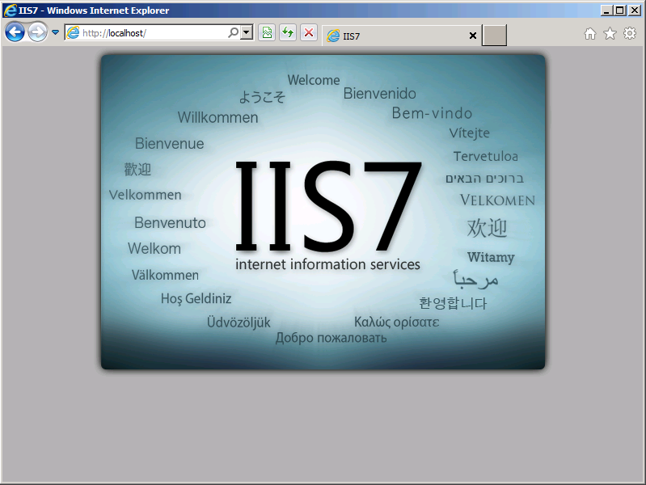The height and width of the screenshot is (485, 646).
Task: Close the Internet Explorer window
Action: [x=635, y=11]
